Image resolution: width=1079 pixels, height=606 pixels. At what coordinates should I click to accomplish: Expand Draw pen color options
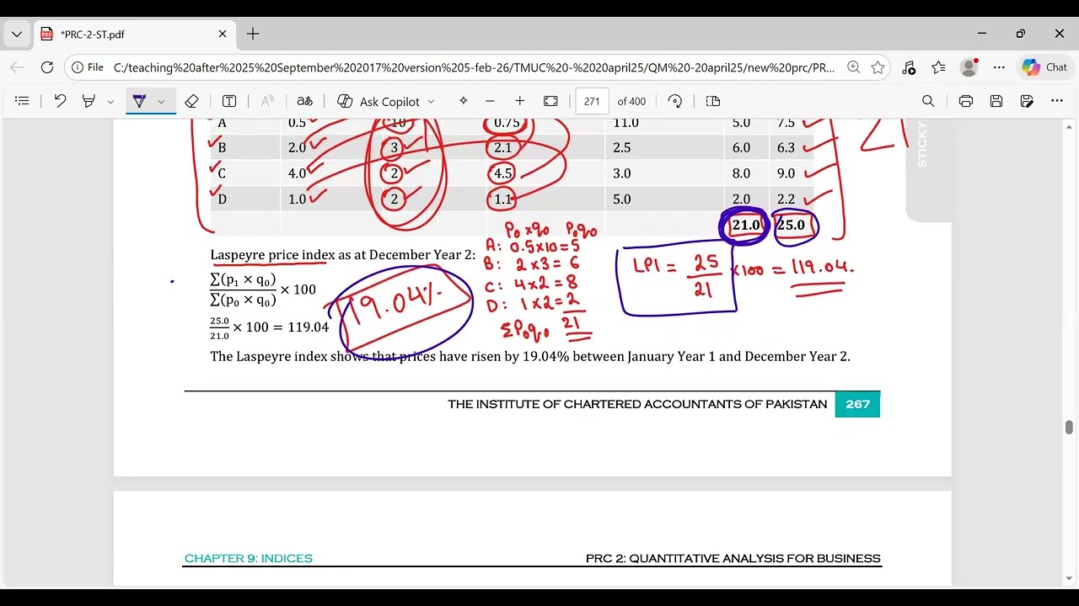161,101
